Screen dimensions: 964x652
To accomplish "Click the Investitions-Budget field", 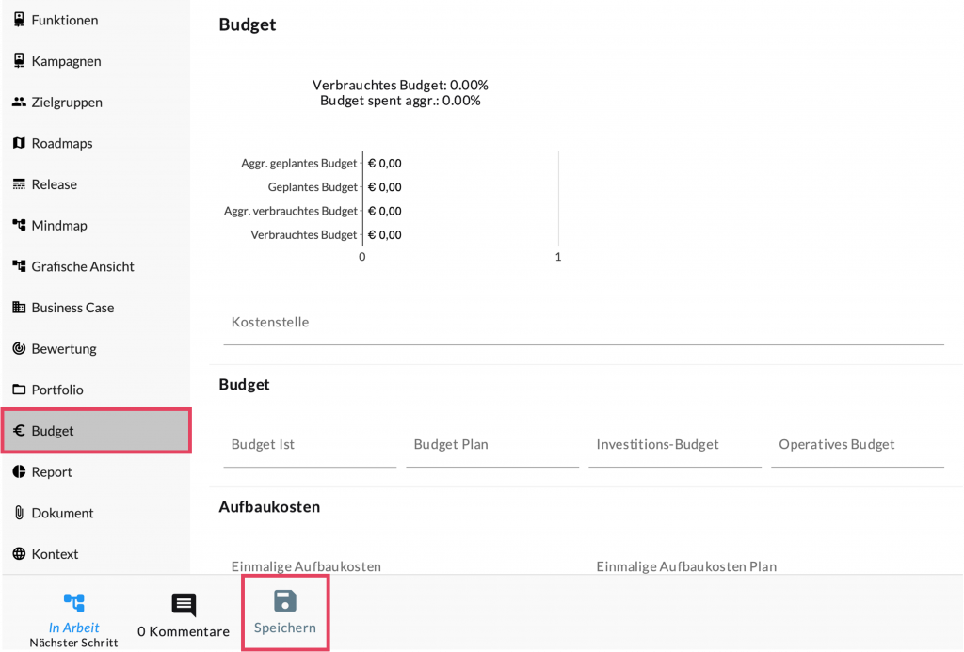I will tap(674, 445).
